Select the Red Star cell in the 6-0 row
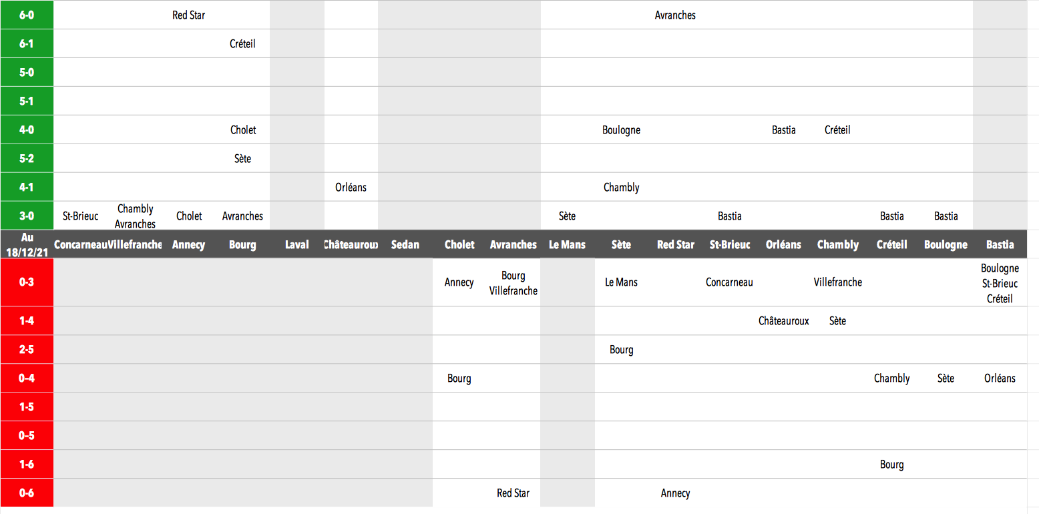Screen dimensions: 1039x514 point(188,15)
